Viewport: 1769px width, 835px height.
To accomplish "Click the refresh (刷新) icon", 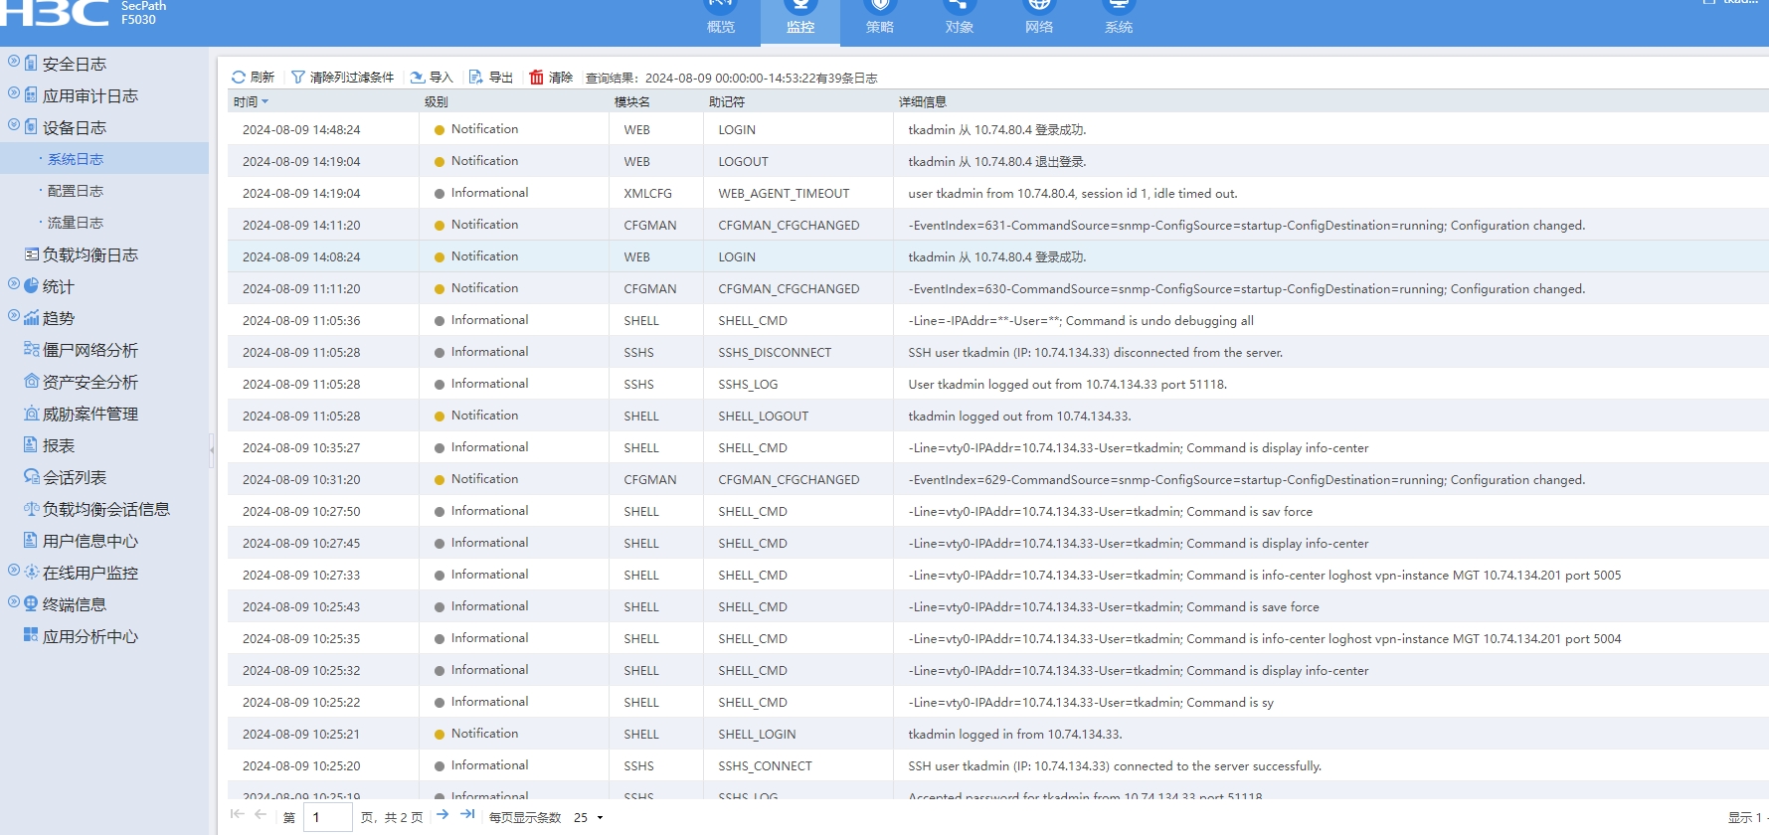I will (x=239, y=78).
